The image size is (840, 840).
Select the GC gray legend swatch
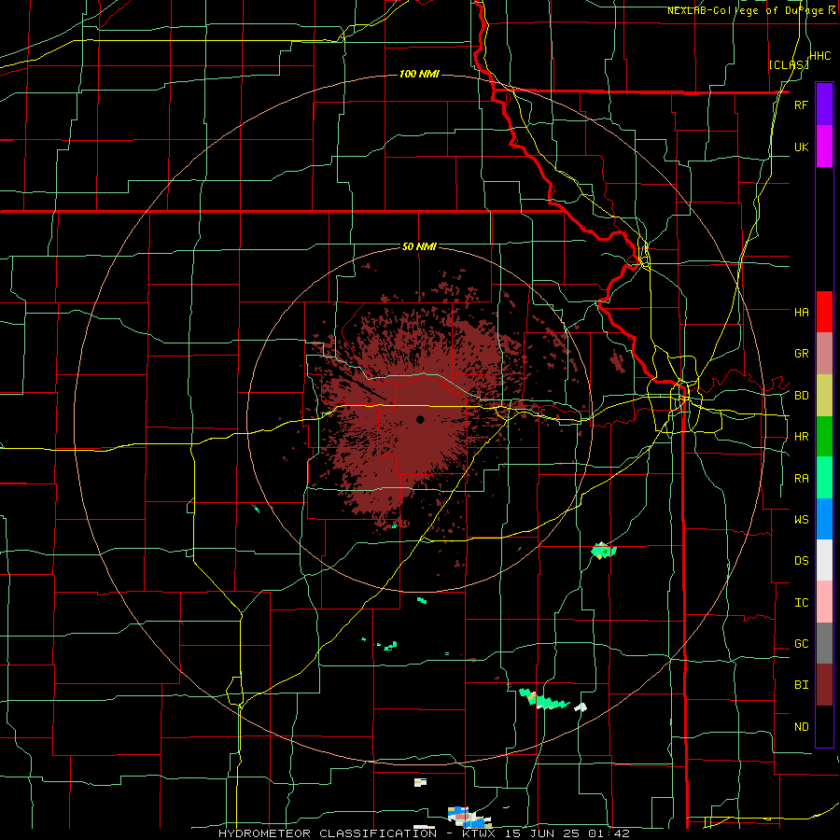[x=824, y=643]
